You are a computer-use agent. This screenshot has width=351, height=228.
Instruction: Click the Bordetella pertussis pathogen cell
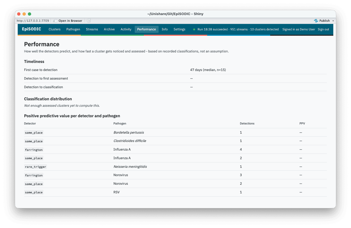pyautogui.click(x=129, y=133)
